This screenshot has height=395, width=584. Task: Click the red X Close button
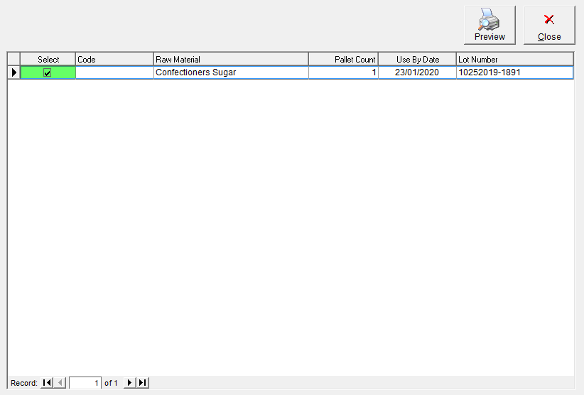pyautogui.click(x=549, y=25)
